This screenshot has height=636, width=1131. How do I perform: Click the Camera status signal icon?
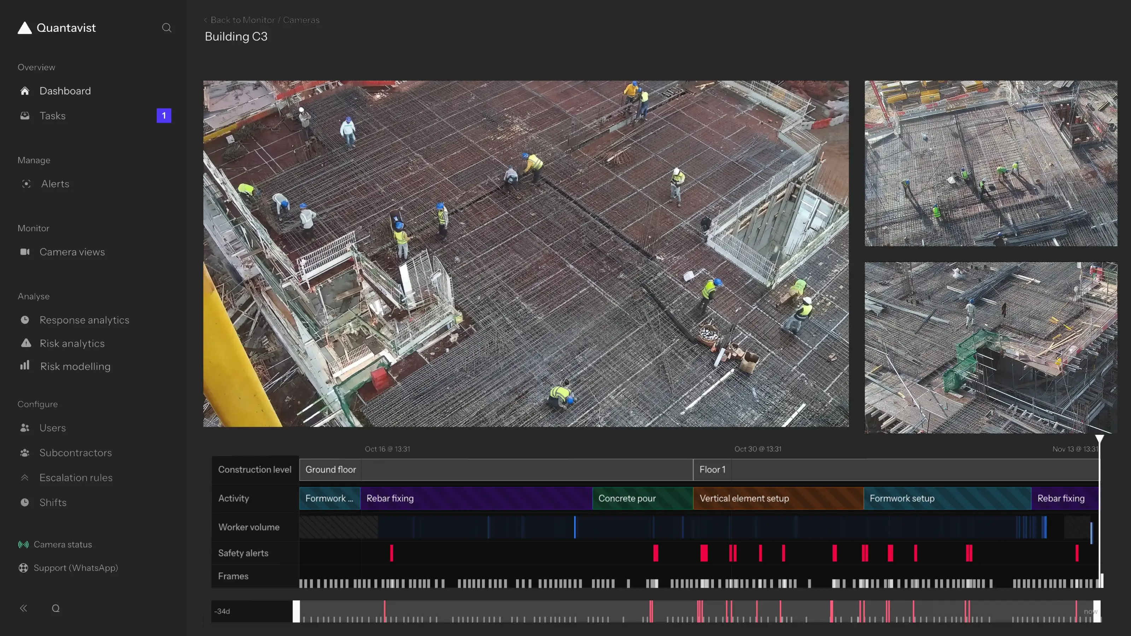pyautogui.click(x=23, y=544)
